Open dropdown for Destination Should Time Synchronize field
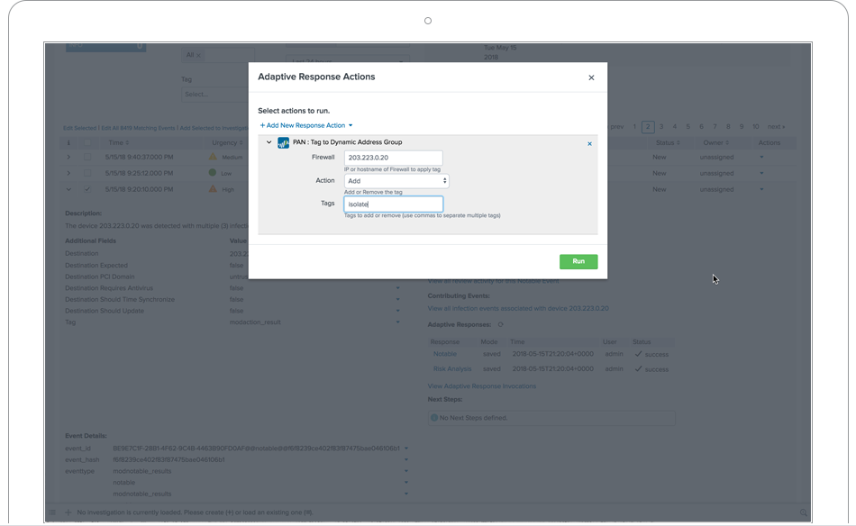This screenshot has height=526, width=856. point(398,300)
